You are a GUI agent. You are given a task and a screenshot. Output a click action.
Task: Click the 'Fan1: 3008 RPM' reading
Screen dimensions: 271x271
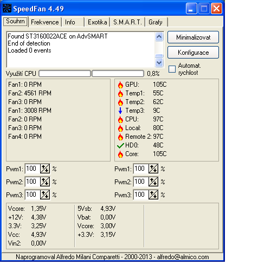(30, 111)
